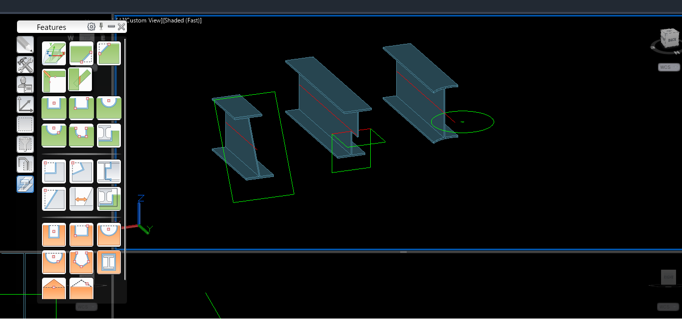Choose the UCS plane on plate tool
The width and height of the screenshot is (682, 326).
(x=54, y=53)
